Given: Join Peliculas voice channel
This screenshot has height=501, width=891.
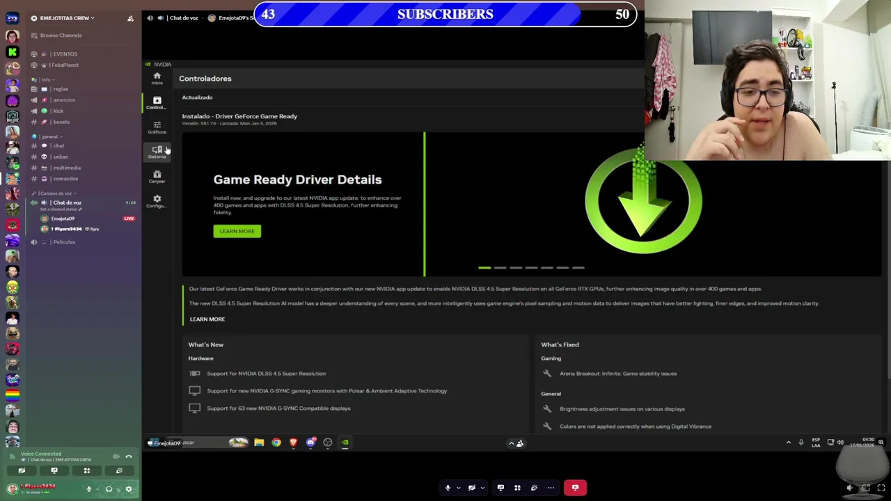Looking at the screenshot, I should pyautogui.click(x=64, y=242).
